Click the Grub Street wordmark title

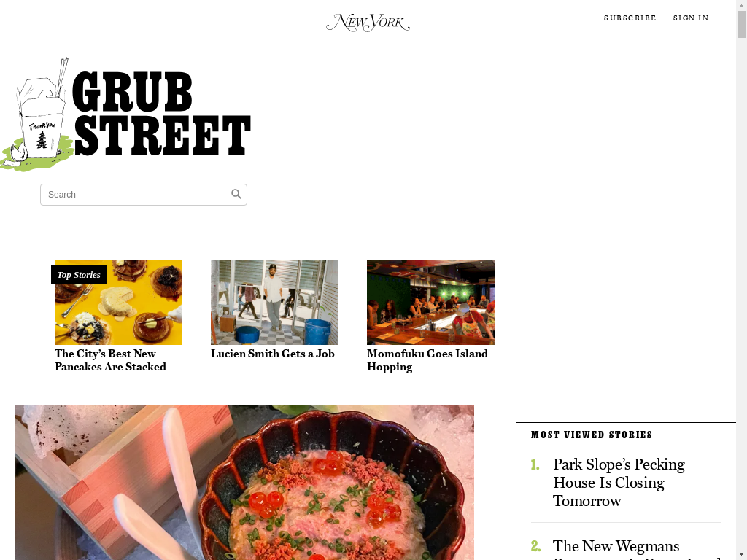pos(161,114)
